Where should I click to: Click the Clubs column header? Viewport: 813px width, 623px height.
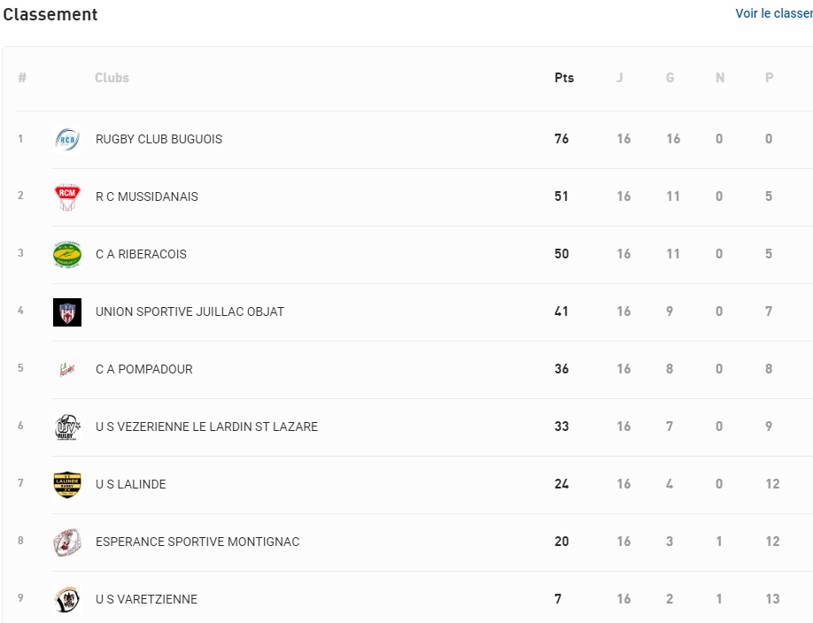[112, 78]
